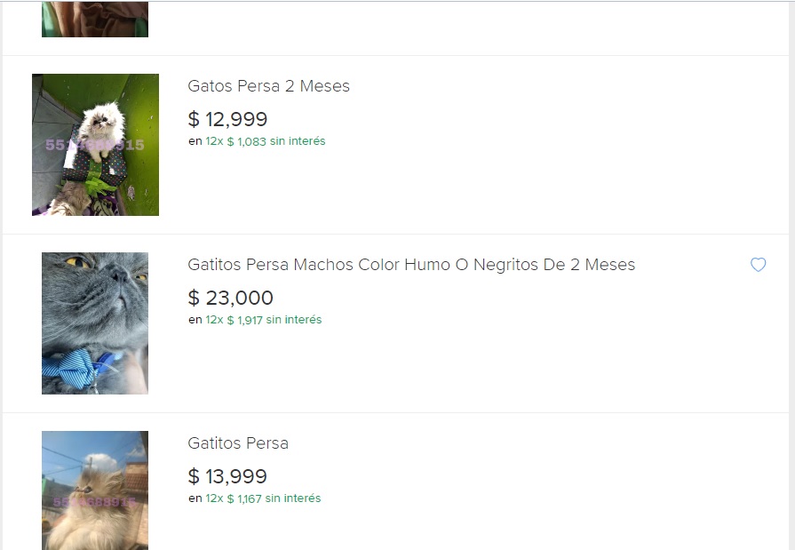The height and width of the screenshot is (550, 795).
Task: Click the phone watermark on the white cat photo
Action: click(x=95, y=145)
